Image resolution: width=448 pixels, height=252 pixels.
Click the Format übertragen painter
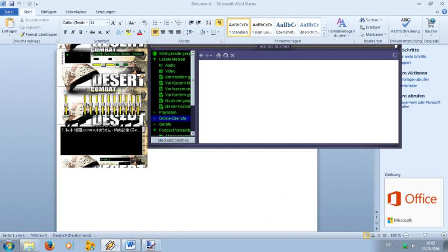(39, 34)
